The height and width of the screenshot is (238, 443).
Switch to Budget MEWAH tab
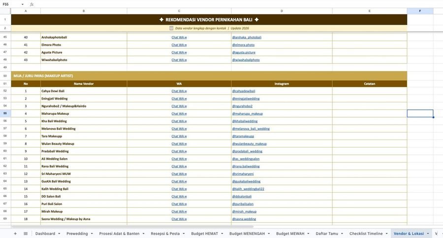[290, 234]
